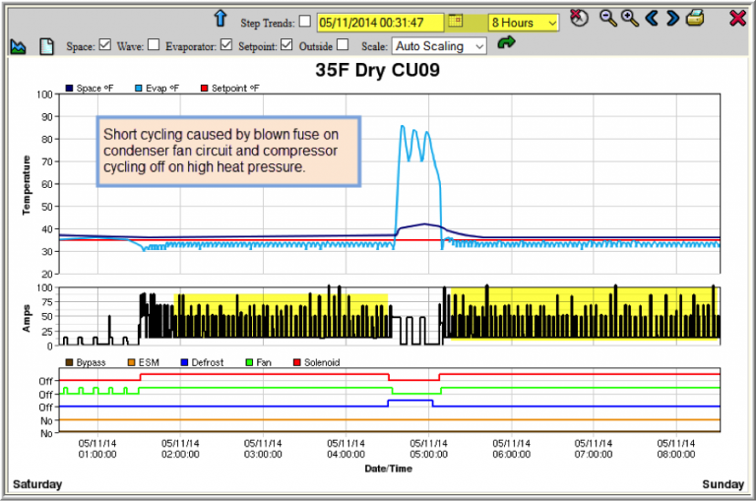Click the Defrost legend swatch
This screenshot has width=756, height=501.
184,362
